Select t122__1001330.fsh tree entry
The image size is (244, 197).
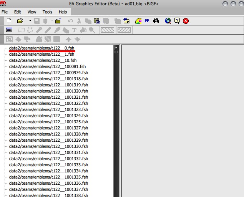click(x=48, y=146)
